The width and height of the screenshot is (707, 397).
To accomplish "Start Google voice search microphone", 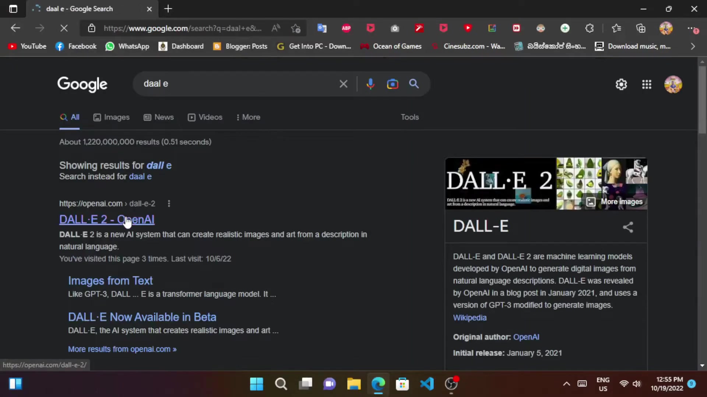I will [370, 84].
